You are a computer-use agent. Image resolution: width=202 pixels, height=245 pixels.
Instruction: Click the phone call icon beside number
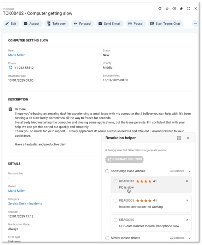point(10,68)
